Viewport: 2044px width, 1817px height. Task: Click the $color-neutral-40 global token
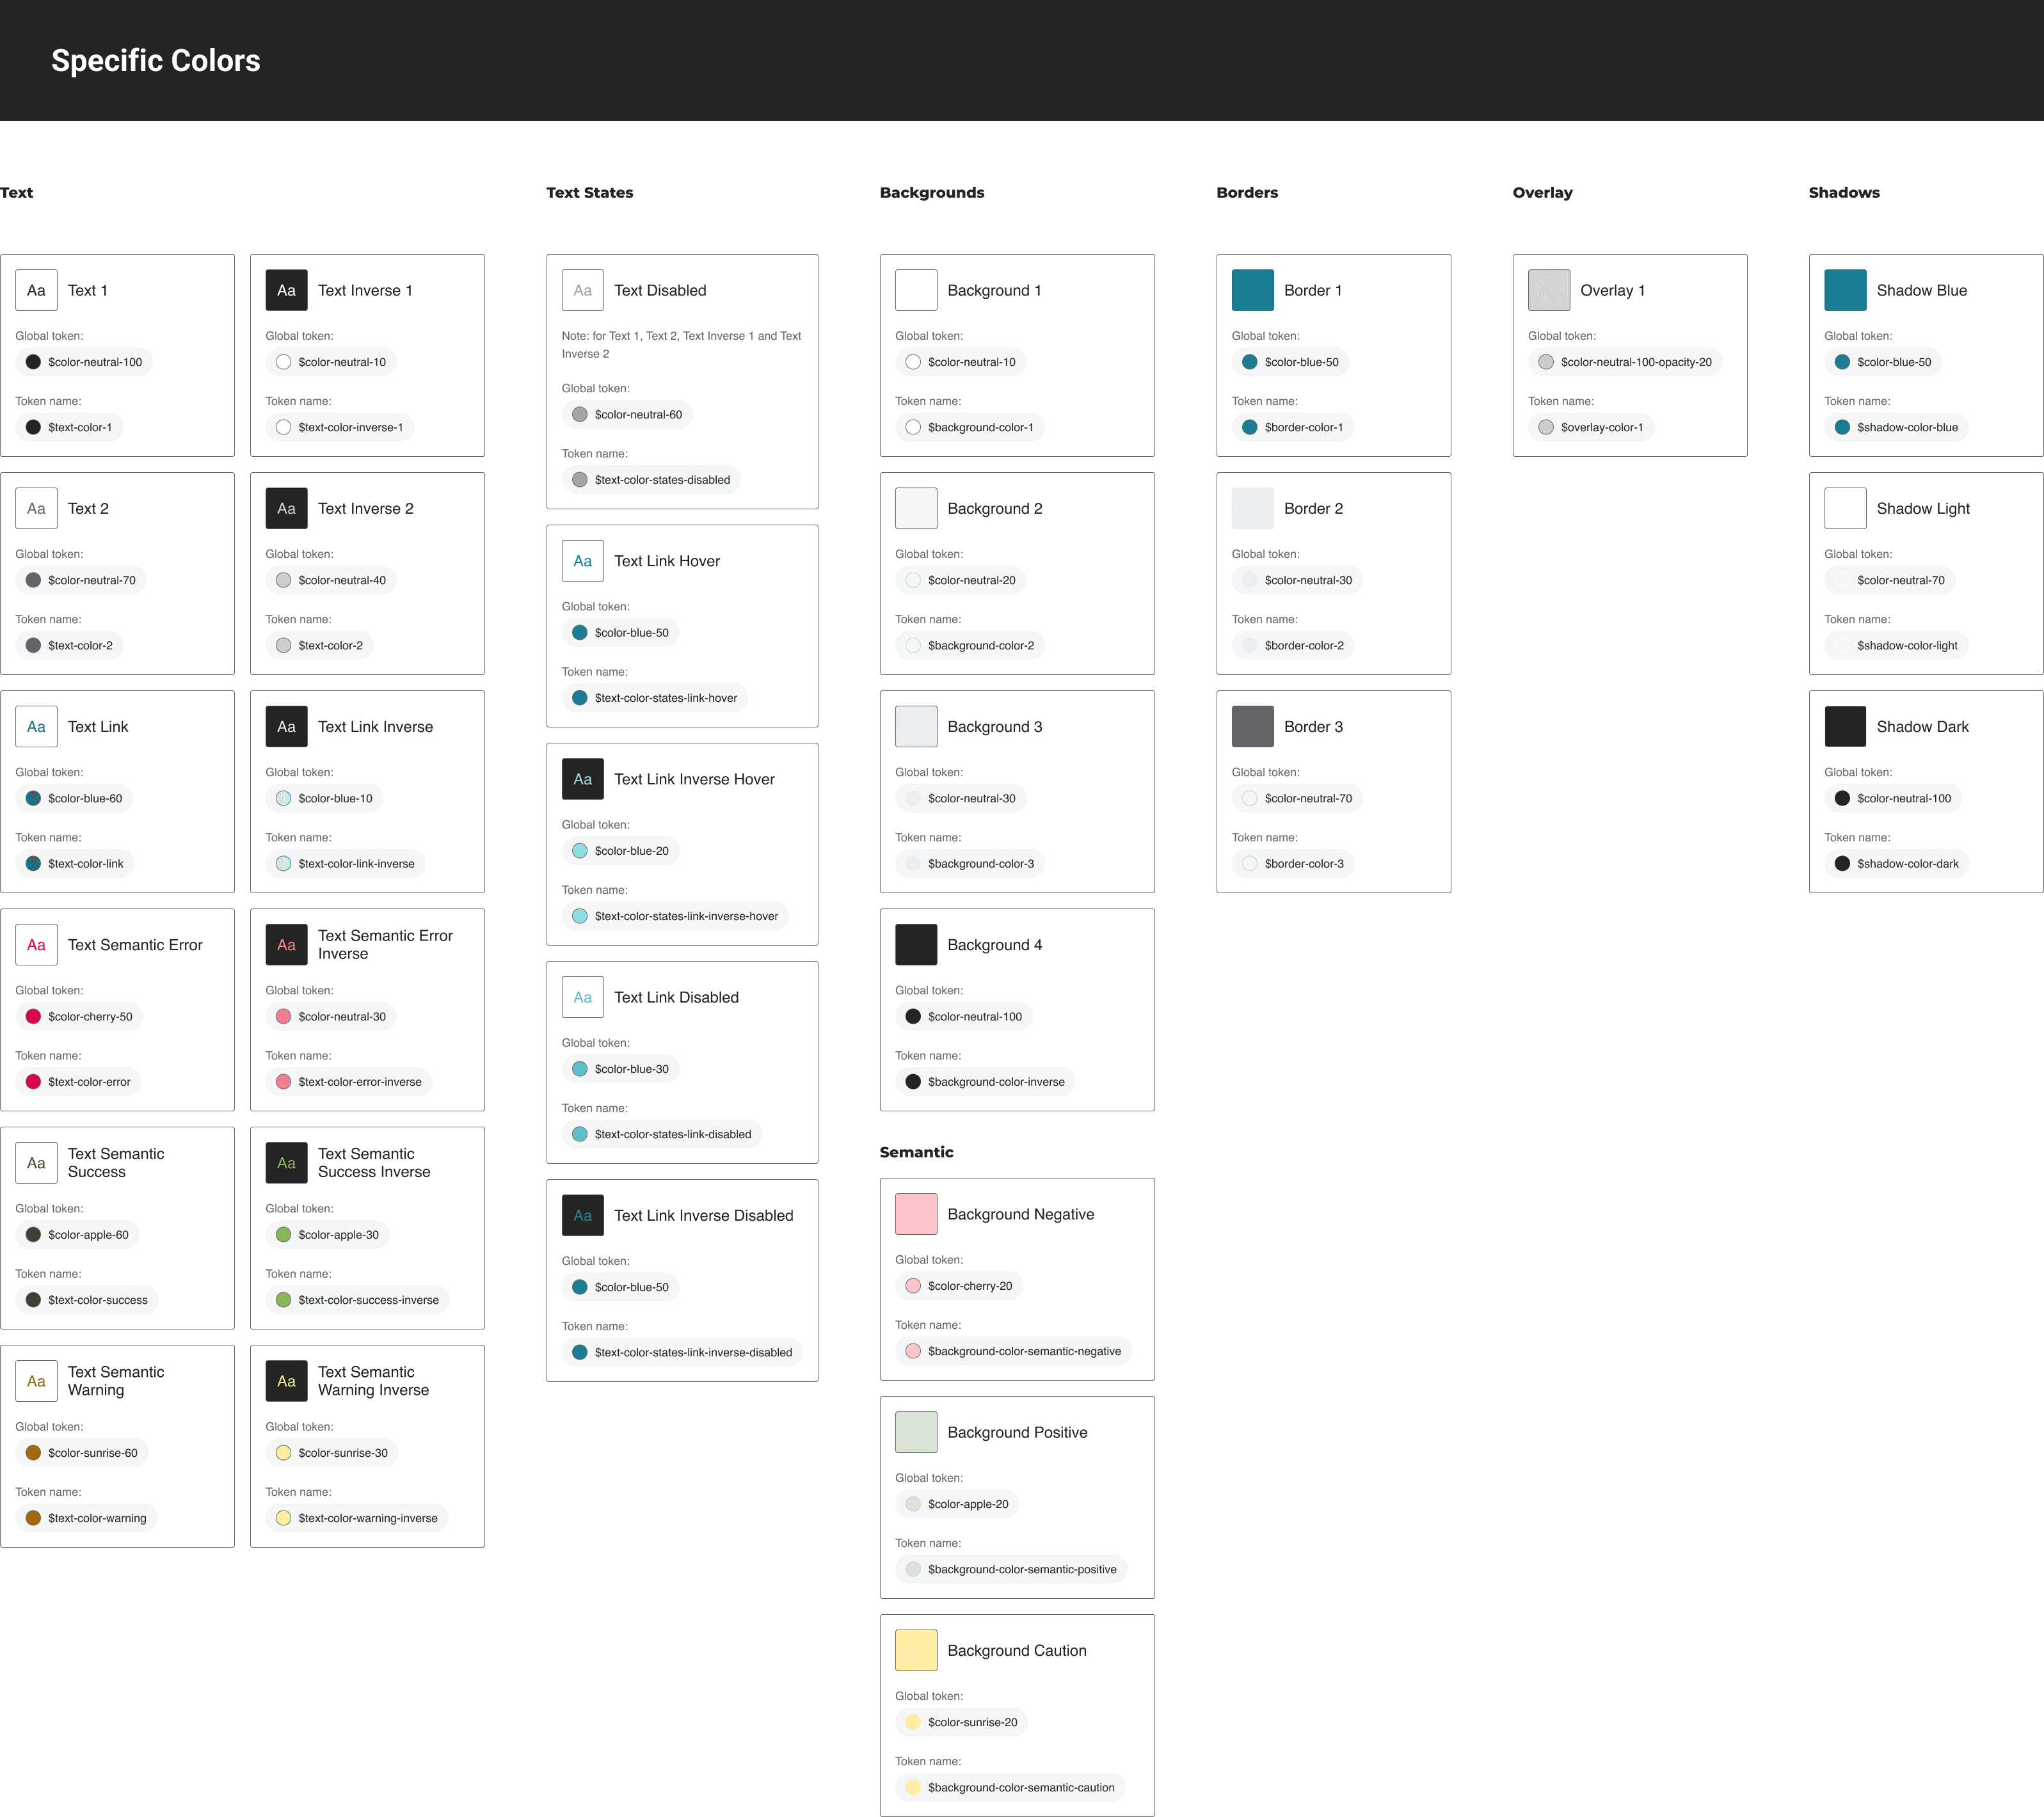click(331, 580)
